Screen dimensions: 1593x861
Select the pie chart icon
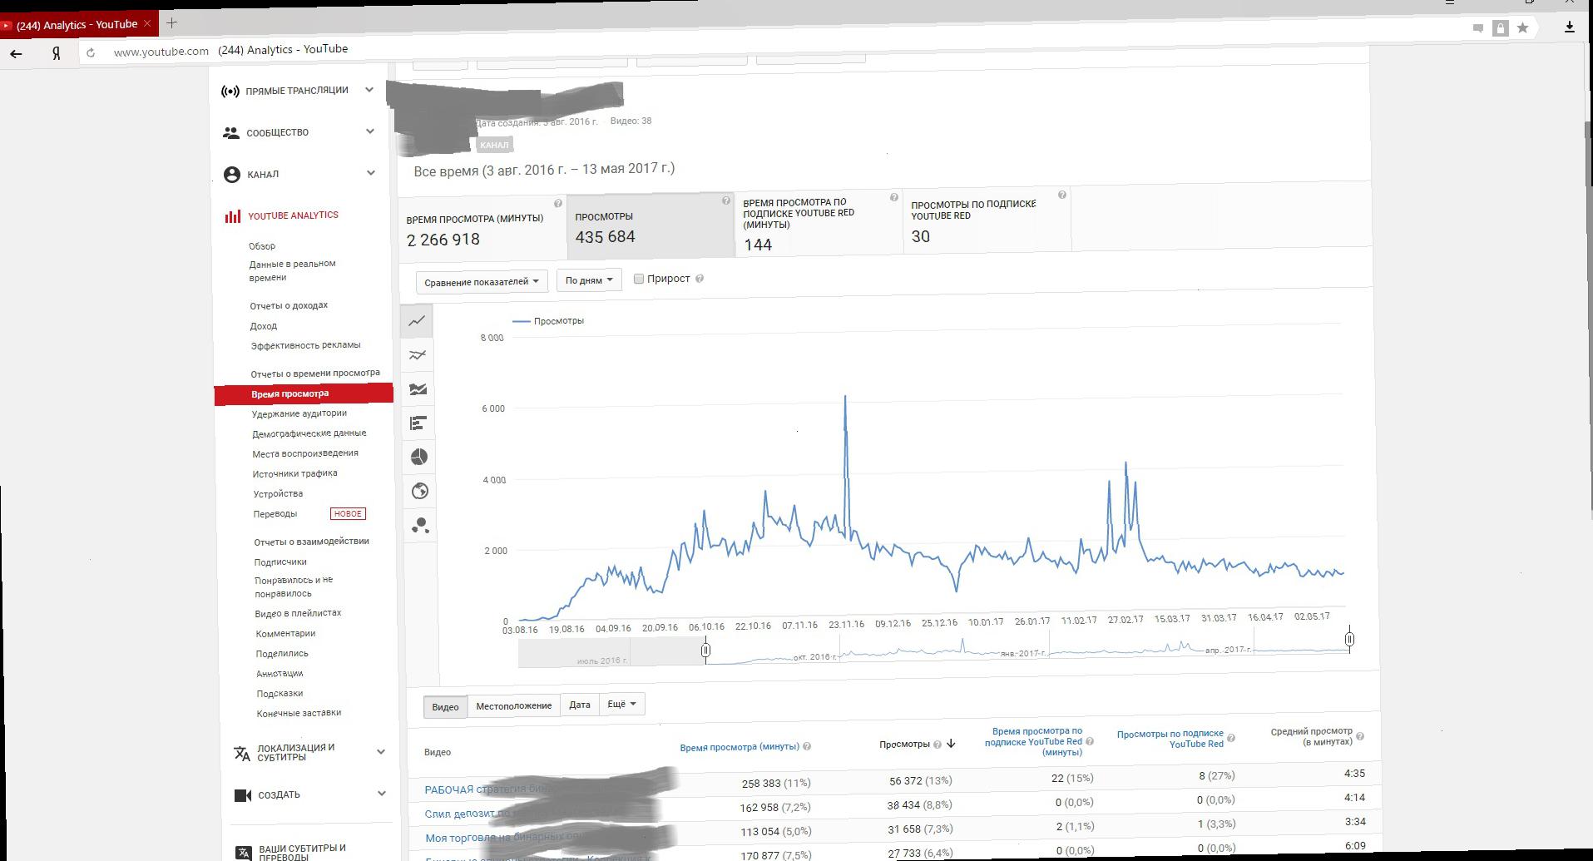(x=419, y=457)
